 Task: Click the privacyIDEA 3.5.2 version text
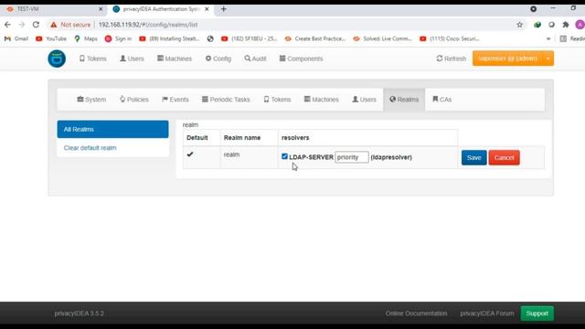(x=80, y=313)
